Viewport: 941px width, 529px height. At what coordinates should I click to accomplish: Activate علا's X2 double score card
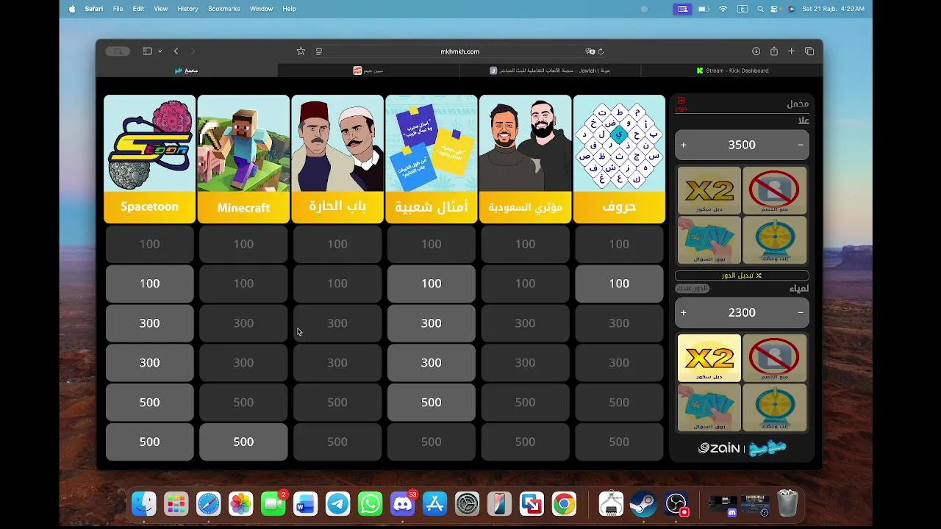[709, 190]
